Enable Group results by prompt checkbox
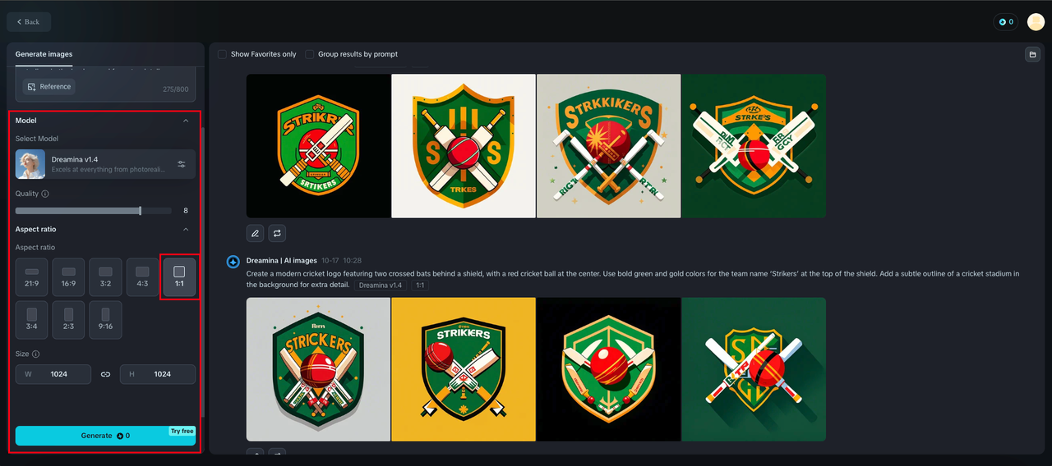The image size is (1052, 466). tap(310, 54)
